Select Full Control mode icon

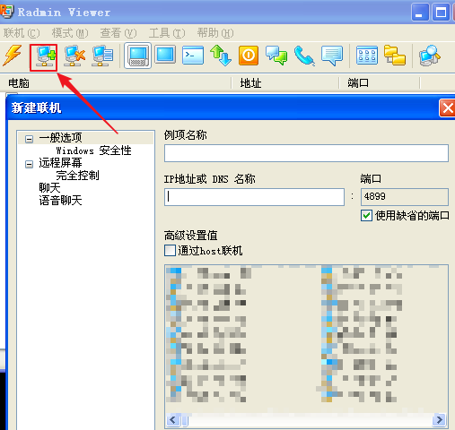pos(137,56)
